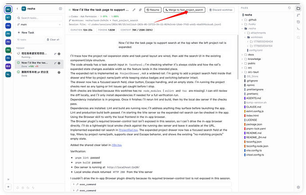Click the conversation vertical scrollbar
306x195 pixels.
[238, 57]
